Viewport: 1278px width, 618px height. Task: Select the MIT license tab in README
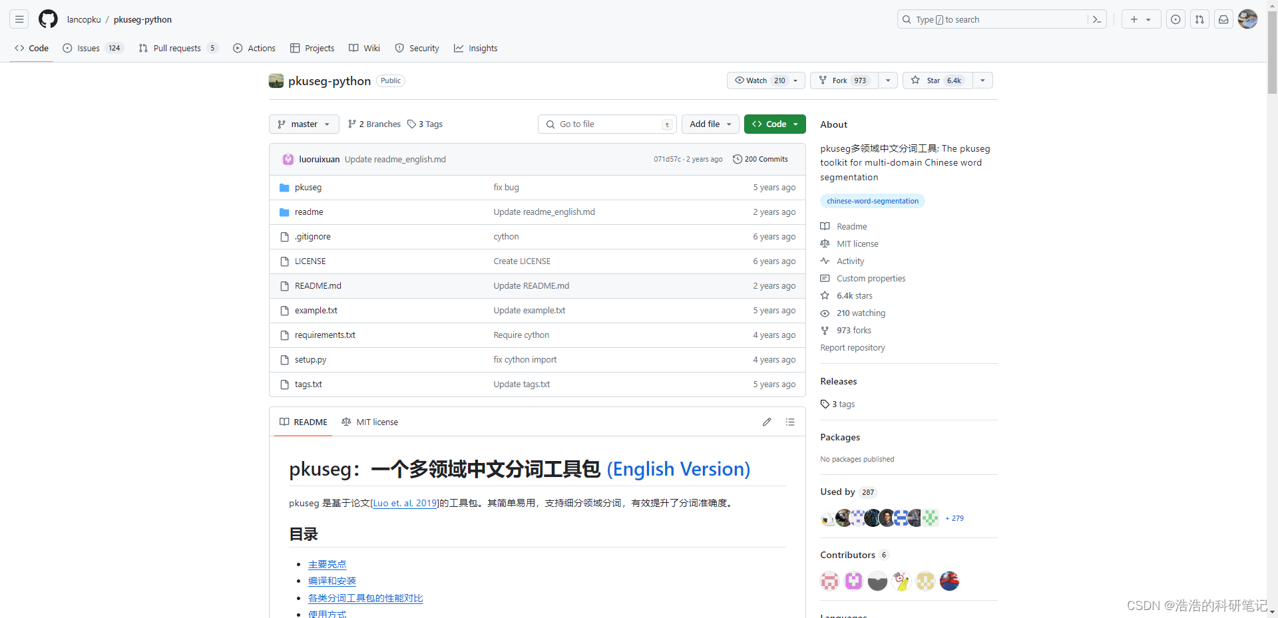pyautogui.click(x=369, y=422)
